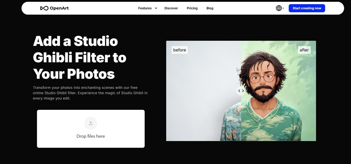Grab the before/after comparison slider handle
351x164 pixels.
tap(241, 91)
